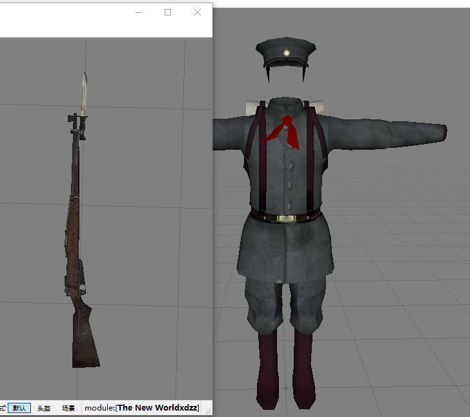Maximize the model viewer window
Viewport: 470px width, 417px height.
coord(168,12)
